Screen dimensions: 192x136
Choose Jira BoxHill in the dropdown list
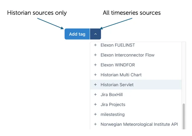pyautogui.click(x=112, y=95)
